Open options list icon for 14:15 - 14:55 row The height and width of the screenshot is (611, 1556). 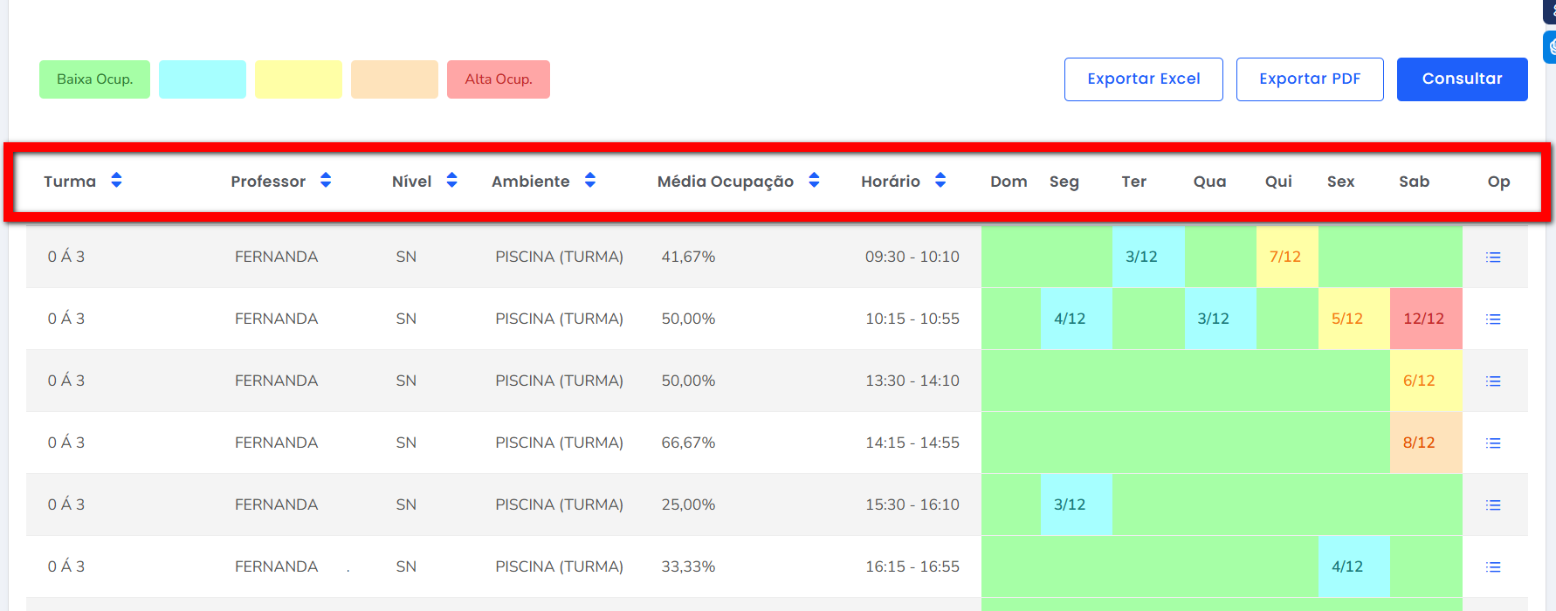point(1493,443)
